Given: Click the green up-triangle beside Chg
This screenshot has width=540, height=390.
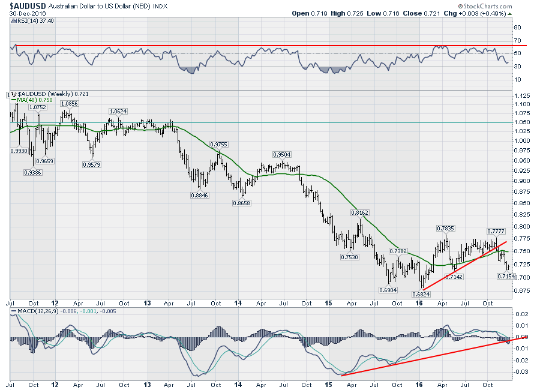Looking at the screenshot, I should [x=510, y=13].
